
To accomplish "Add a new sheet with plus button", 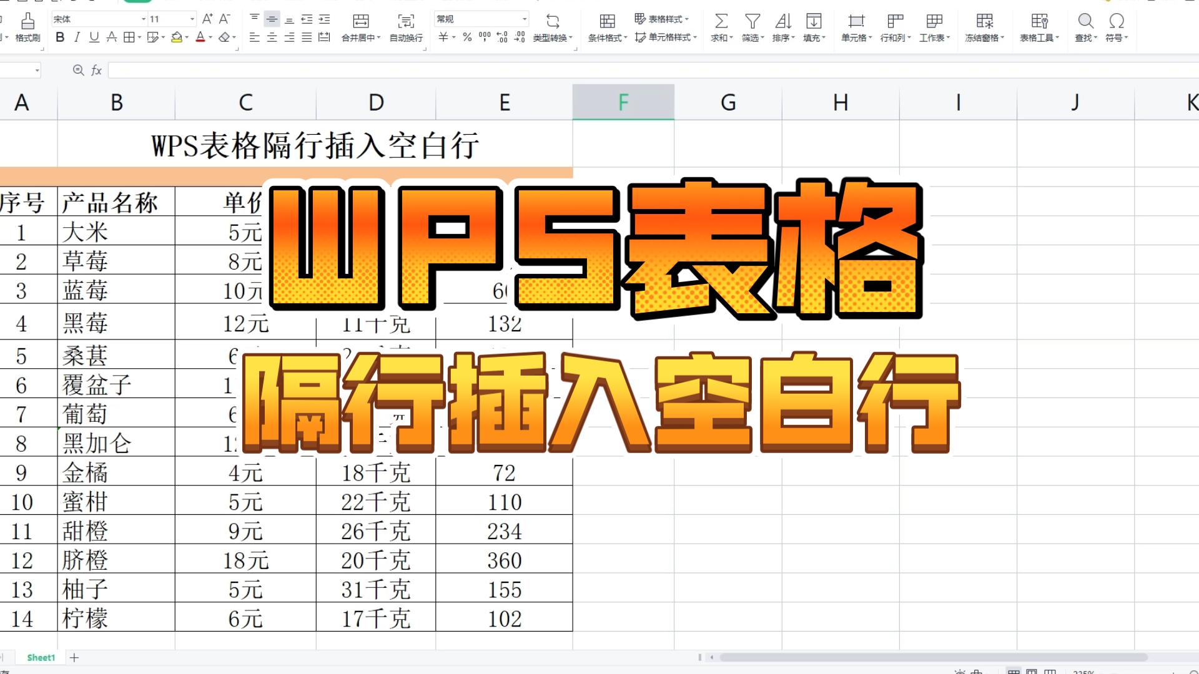I will click(74, 657).
